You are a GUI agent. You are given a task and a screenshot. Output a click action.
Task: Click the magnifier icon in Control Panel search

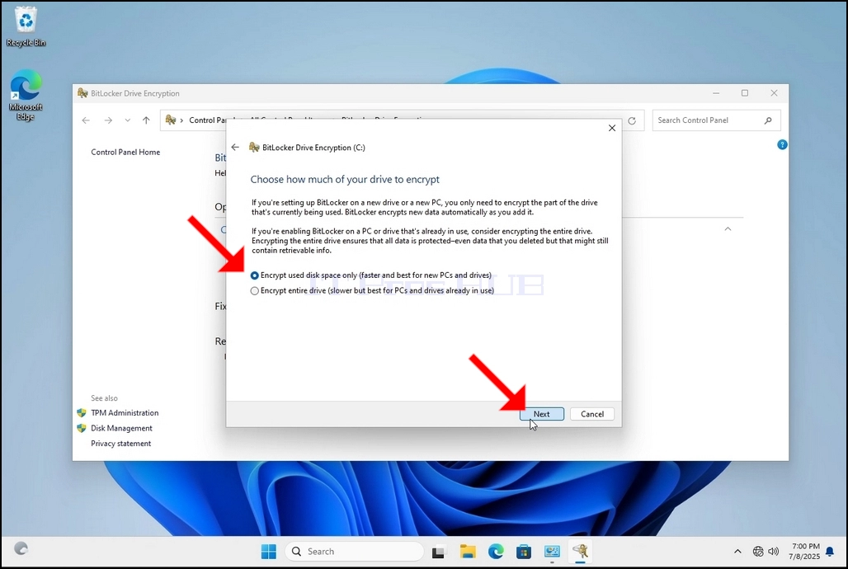pyautogui.click(x=768, y=120)
